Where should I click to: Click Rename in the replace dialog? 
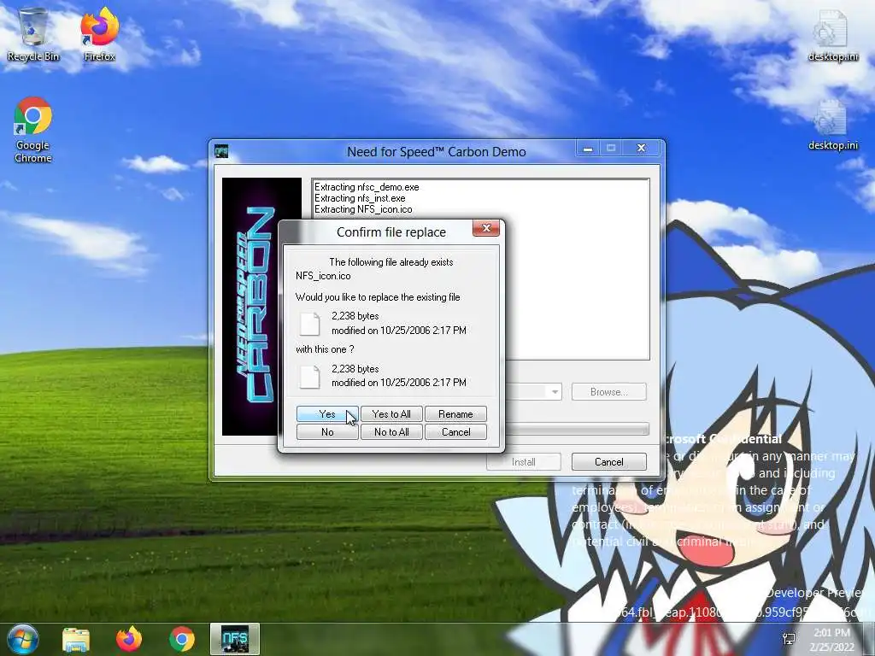click(x=455, y=414)
